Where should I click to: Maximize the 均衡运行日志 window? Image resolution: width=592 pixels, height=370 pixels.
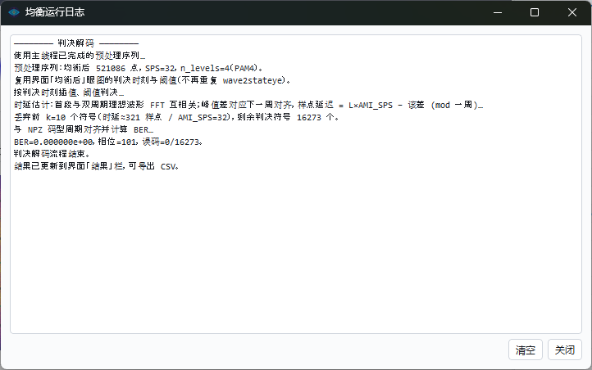[x=535, y=12]
